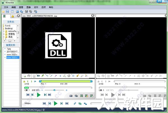This screenshot has width=168, height=113.
Task: Play both screens from common controls bar
Action: point(55,103)
